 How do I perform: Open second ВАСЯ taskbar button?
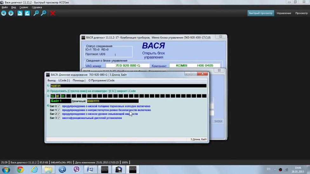coord(133,170)
